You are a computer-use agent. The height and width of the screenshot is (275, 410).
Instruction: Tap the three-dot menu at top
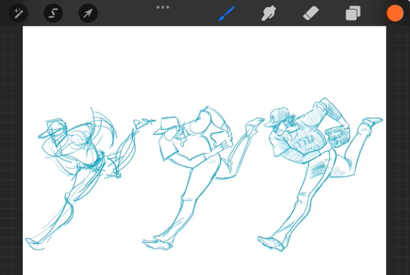pyautogui.click(x=163, y=7)
